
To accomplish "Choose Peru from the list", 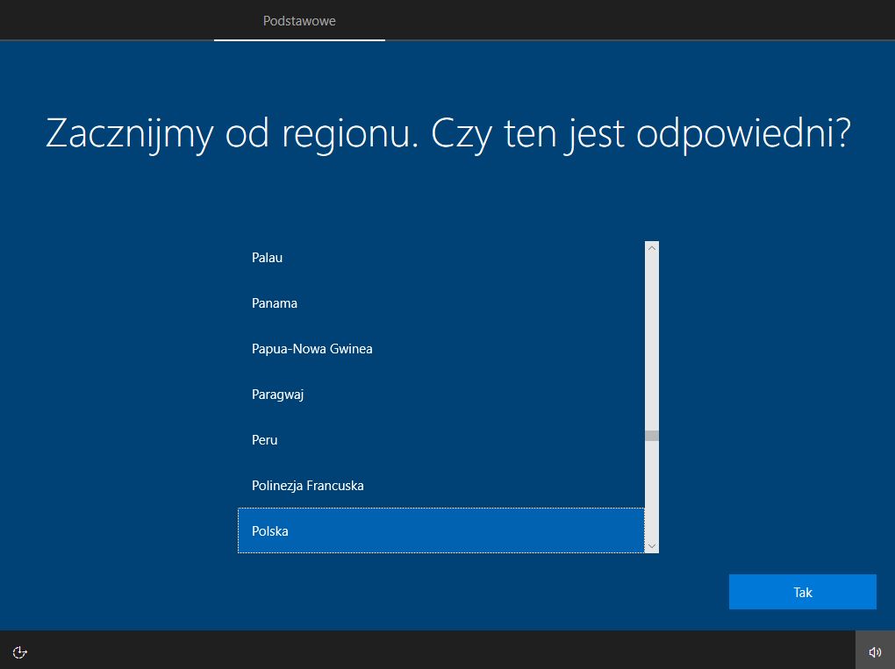I will (x=441, y=440).
